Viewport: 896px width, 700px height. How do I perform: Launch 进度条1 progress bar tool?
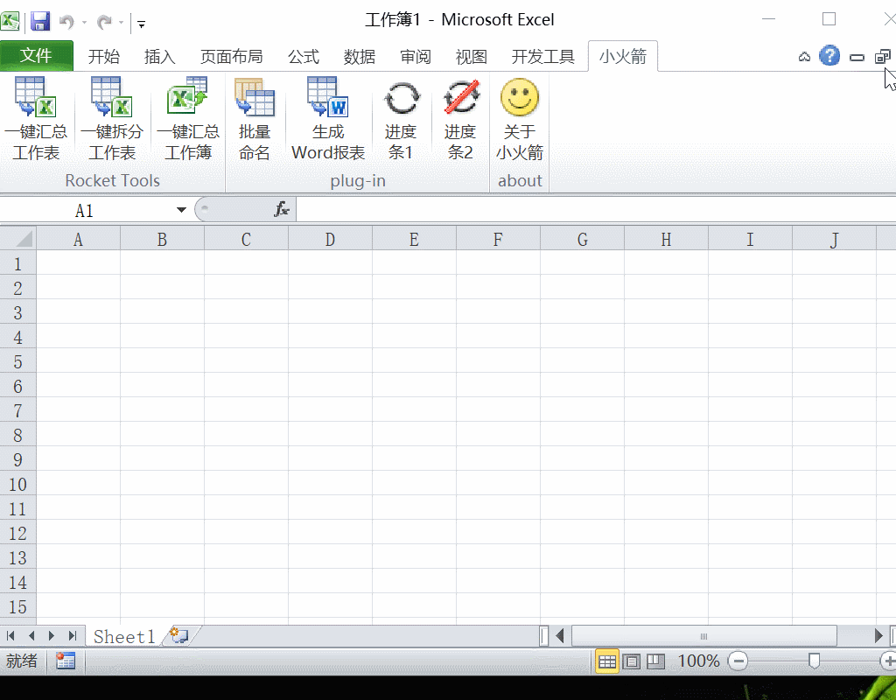(401, 119)
